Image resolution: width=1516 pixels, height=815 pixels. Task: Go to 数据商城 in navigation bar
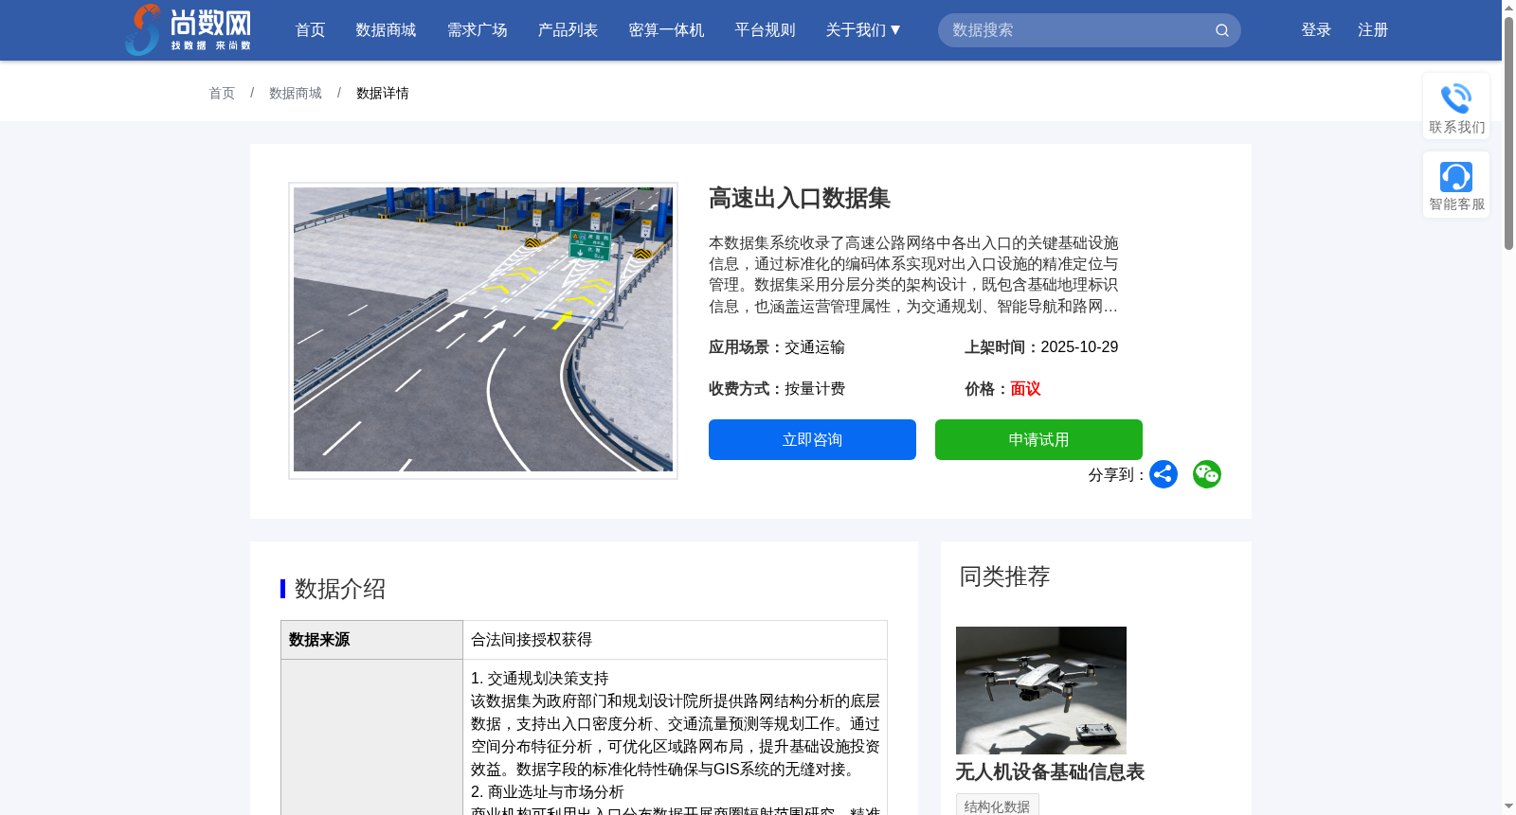[386, 30]
